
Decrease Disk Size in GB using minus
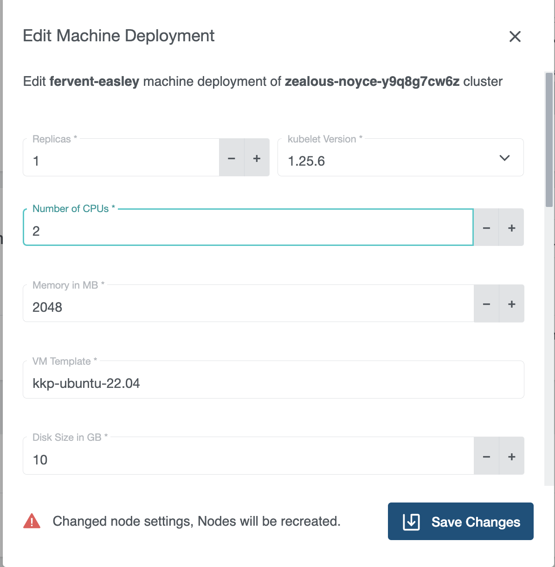pyautogui.click(x=486, y=456)
